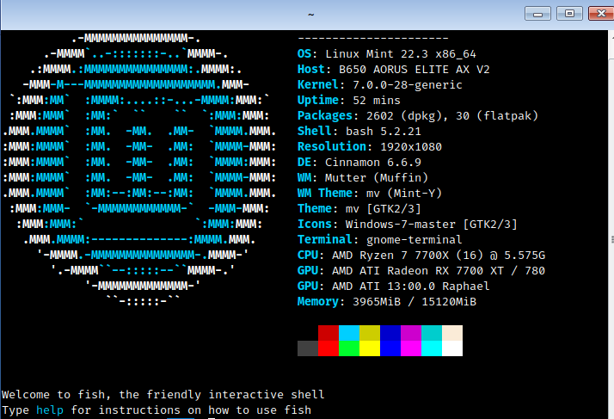The height and width of the screenshot is (419, 614).
Task: Click the terminal vertical scrollbar
Action: [x=611, y=225]
